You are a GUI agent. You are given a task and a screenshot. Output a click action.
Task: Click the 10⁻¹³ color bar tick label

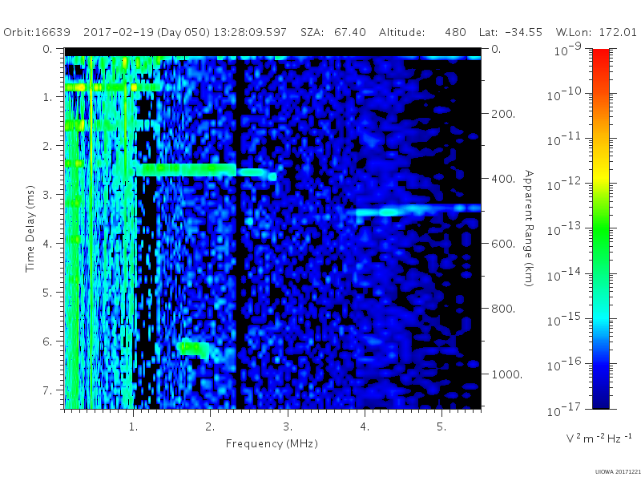coord(564,229)
